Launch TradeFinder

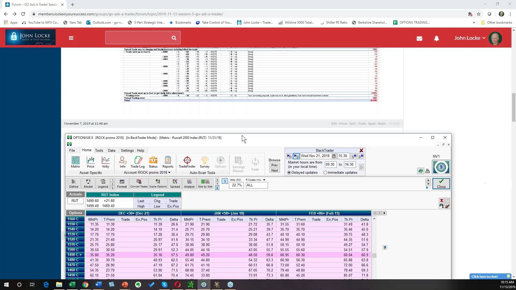pyautogui.click(x=187, y=162)
